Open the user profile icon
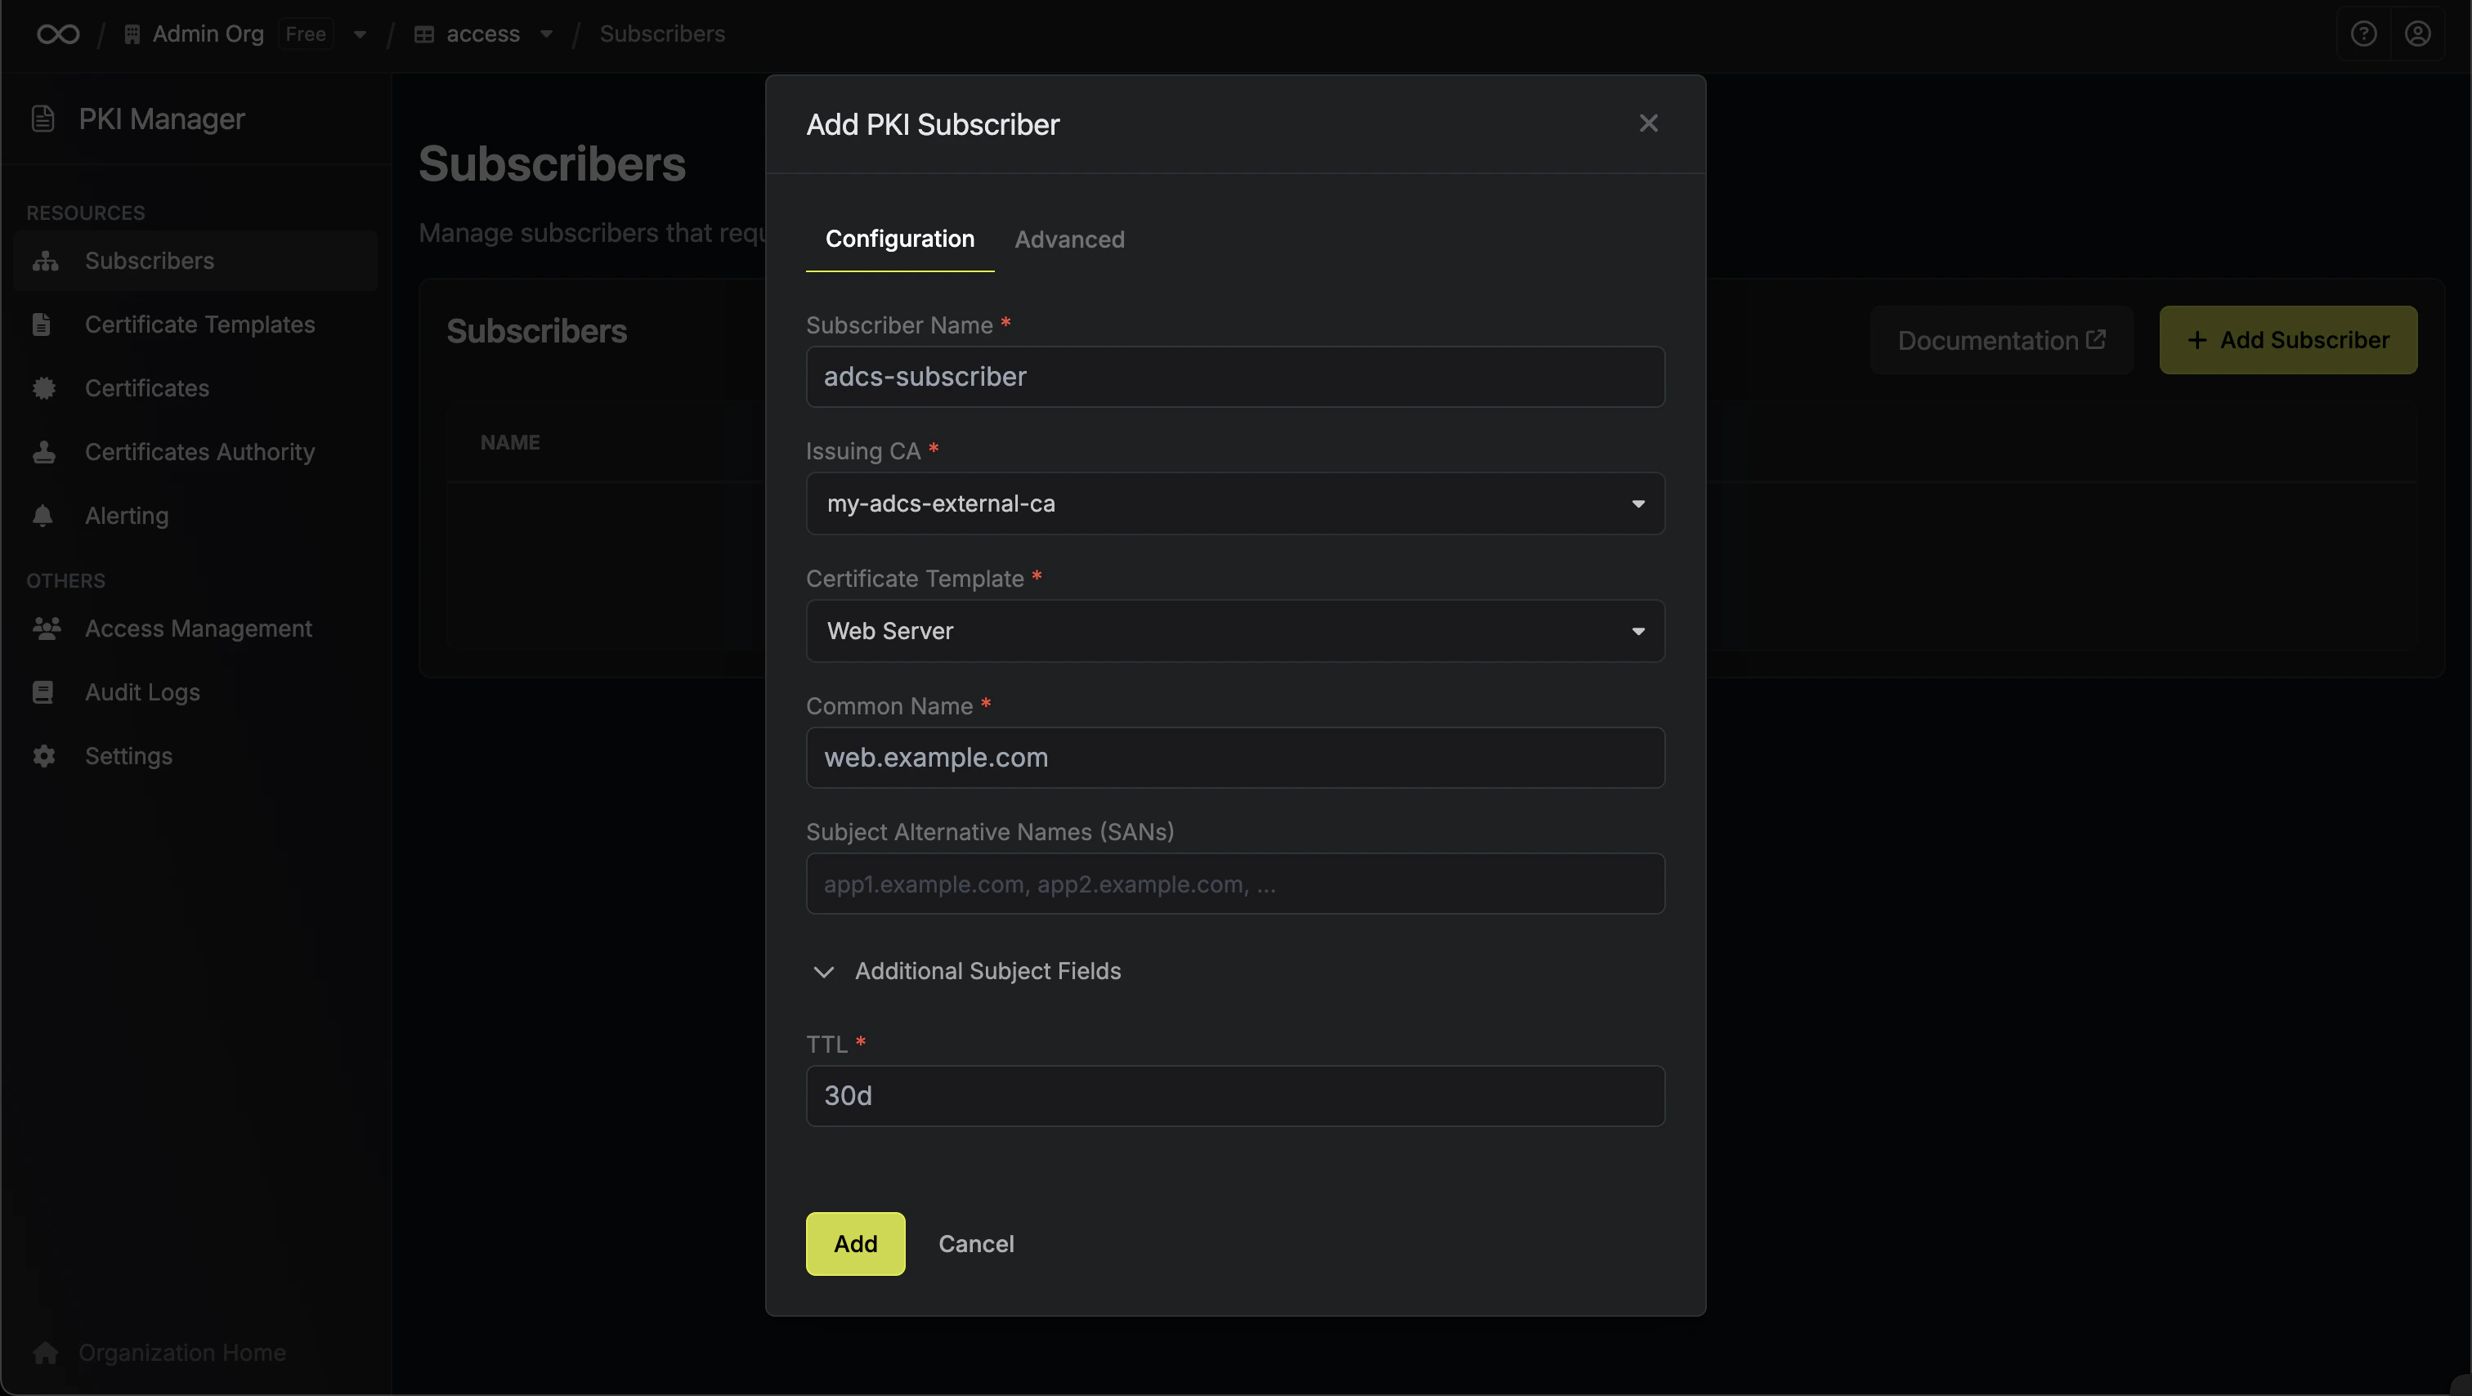Image resolution: width=2472 pixels, height=1396 pixels. click(2417, 34)
